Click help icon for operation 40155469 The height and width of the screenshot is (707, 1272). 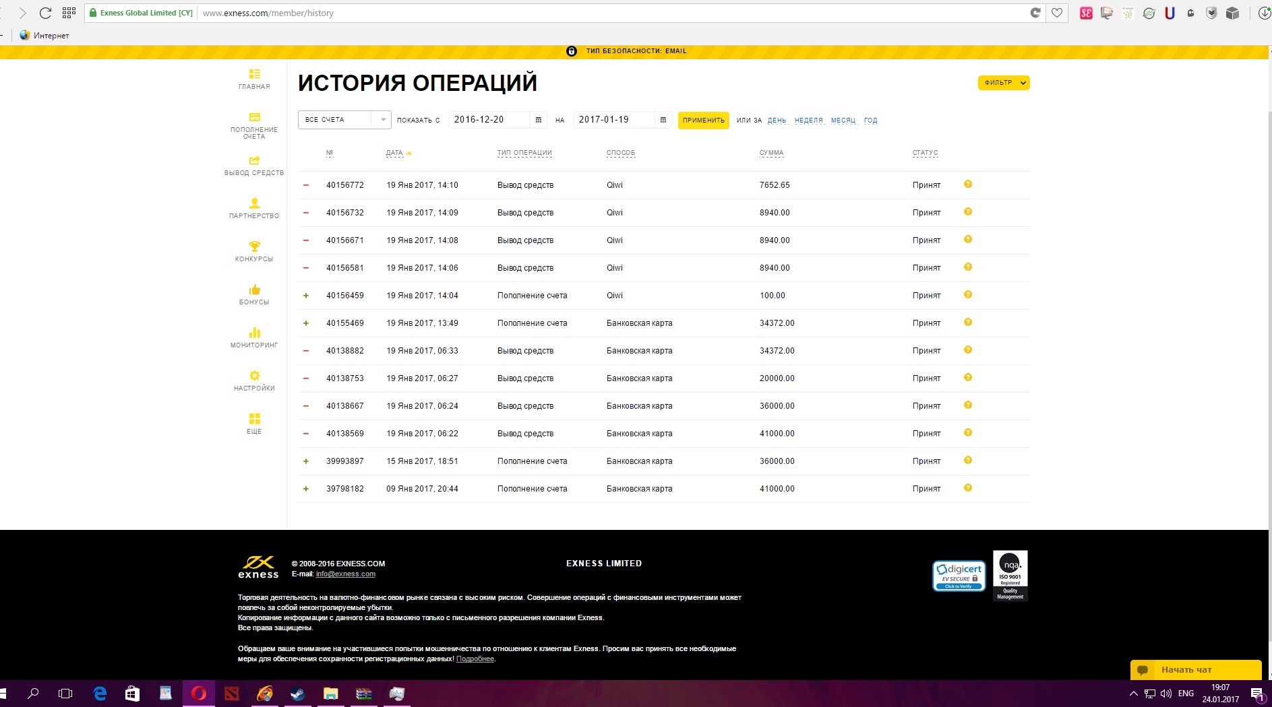coord(968,323)
